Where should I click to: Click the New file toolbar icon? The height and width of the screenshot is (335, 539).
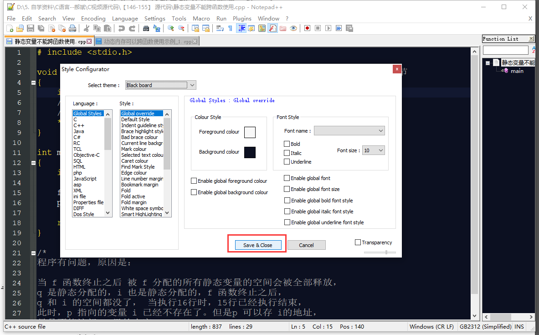coord(10,29)
